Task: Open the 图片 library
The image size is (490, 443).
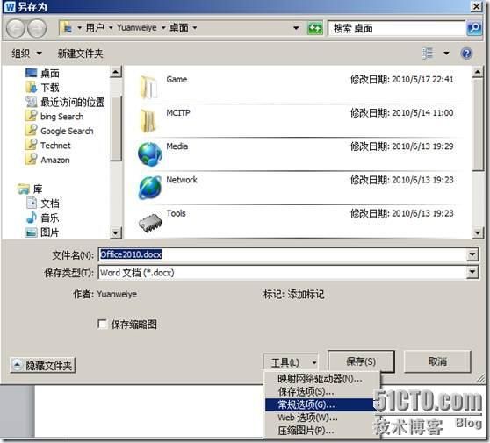Action: (x=50, y=232)
